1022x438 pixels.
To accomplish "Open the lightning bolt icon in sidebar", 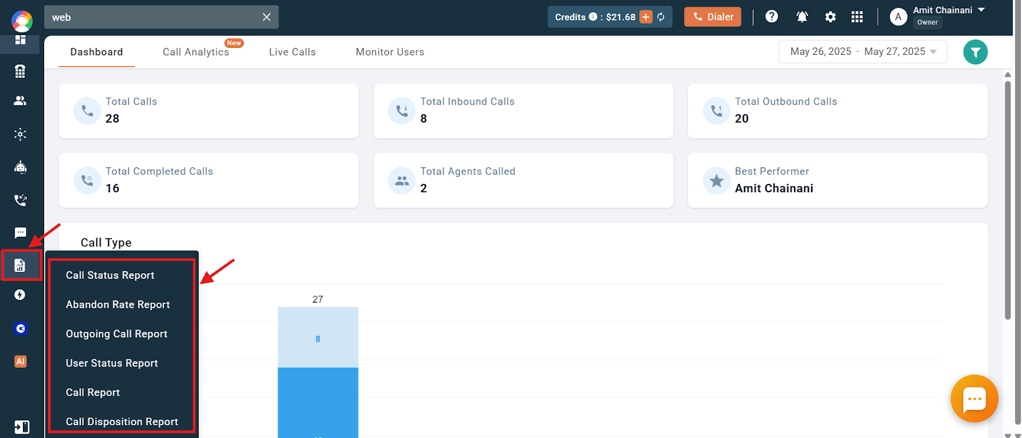I will (x=20, y=295).
